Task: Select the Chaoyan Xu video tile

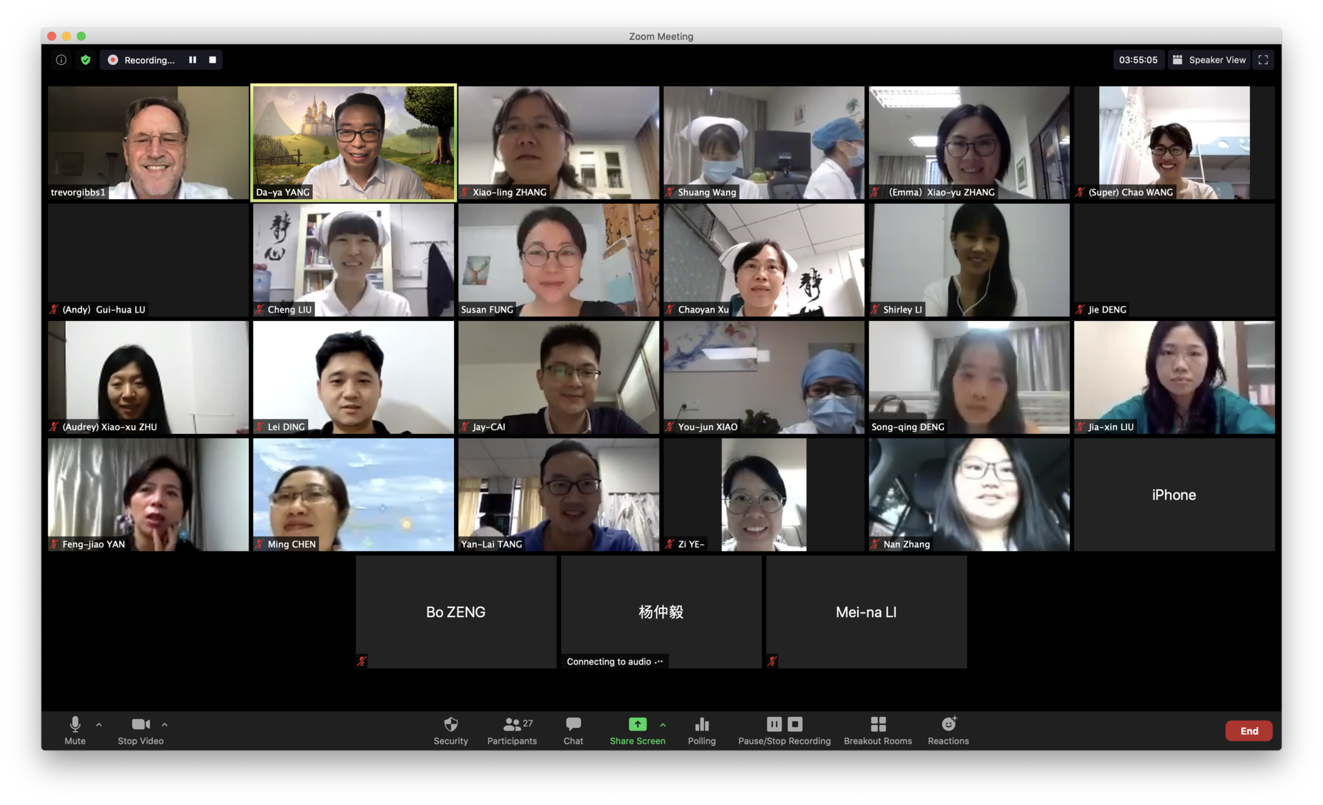Action: pyautogui.click(x=763, y=260)
